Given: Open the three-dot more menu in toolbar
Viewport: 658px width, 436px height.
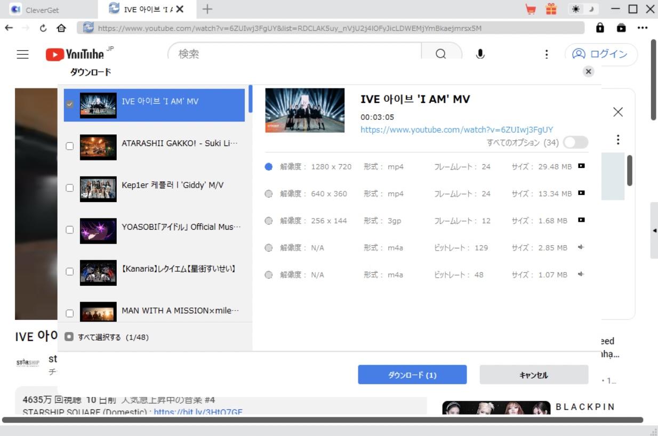Looking at the screenshot, I should (x=643, y=28).
